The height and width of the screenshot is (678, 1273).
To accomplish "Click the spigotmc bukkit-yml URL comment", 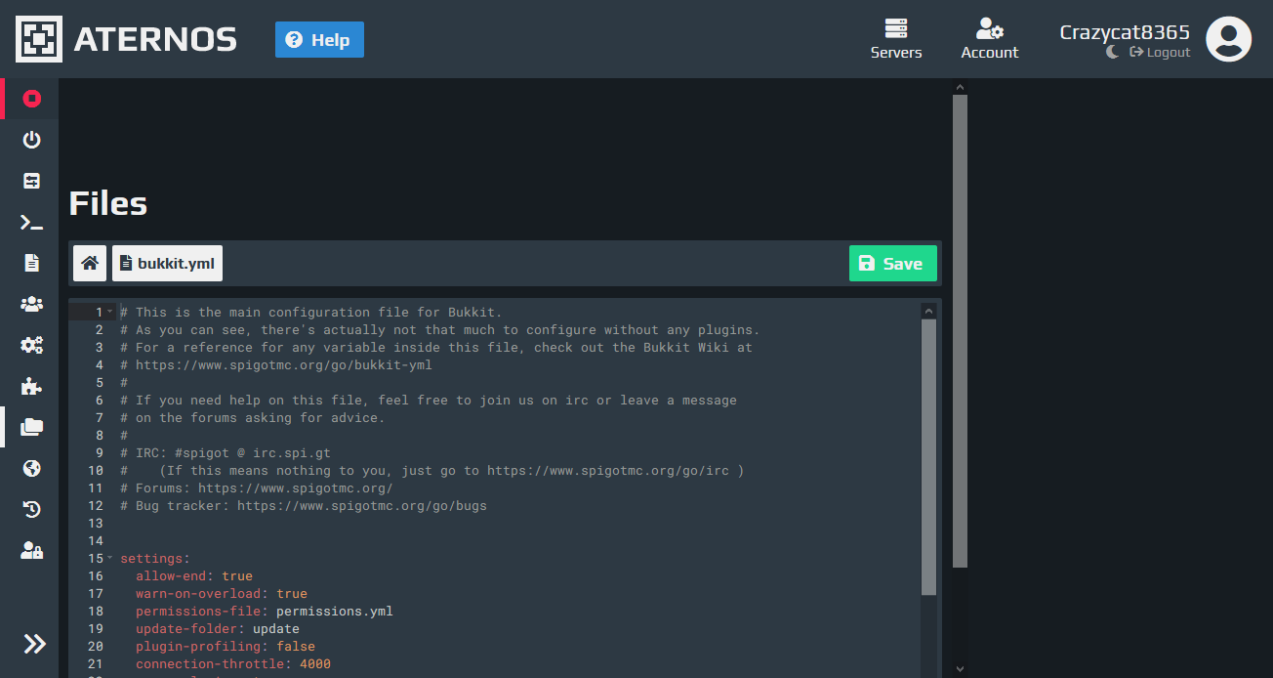I will (276, 365).
